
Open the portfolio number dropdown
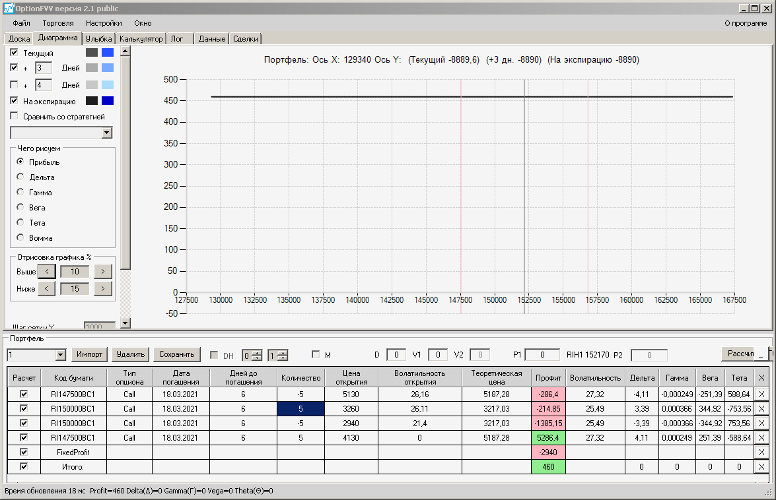pos(60,355)
